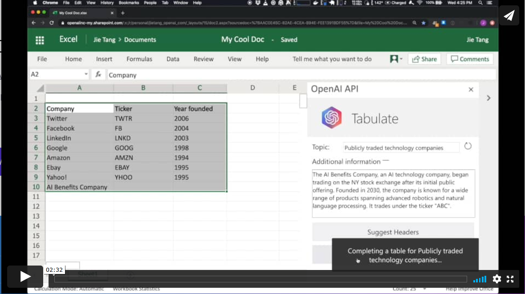Viewport: 525px width, 294px height.
Task: Select column B header
Action: click(x=143, y=88)
